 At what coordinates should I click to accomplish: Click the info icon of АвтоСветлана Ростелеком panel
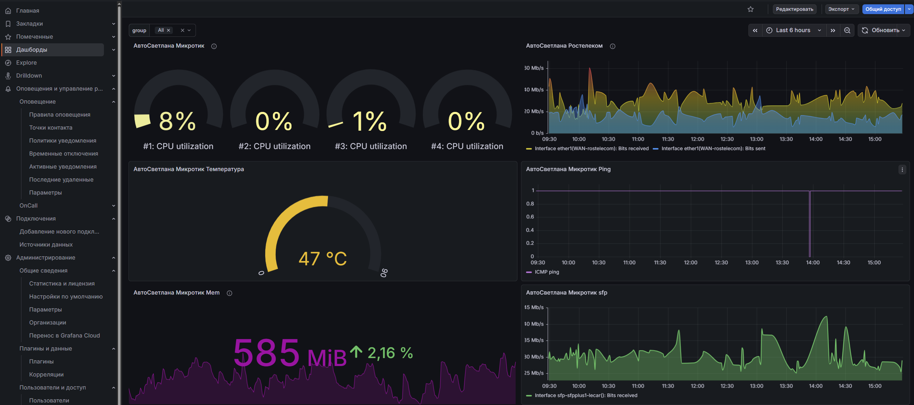click(613, 46)
